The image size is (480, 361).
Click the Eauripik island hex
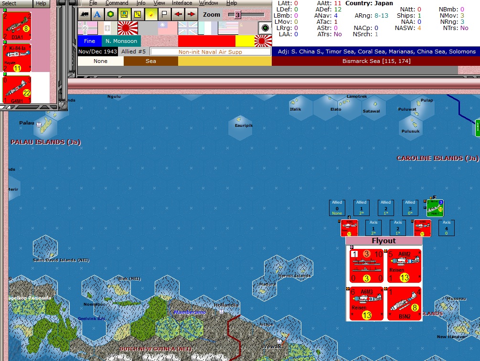coord(240,127)
